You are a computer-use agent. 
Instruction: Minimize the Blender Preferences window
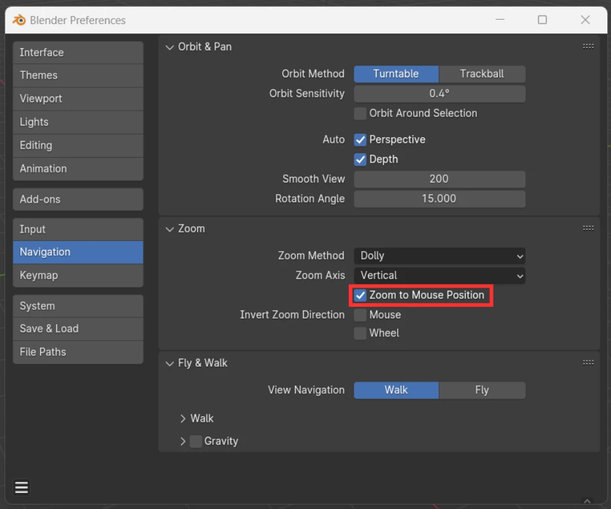[x=500, y=20]
